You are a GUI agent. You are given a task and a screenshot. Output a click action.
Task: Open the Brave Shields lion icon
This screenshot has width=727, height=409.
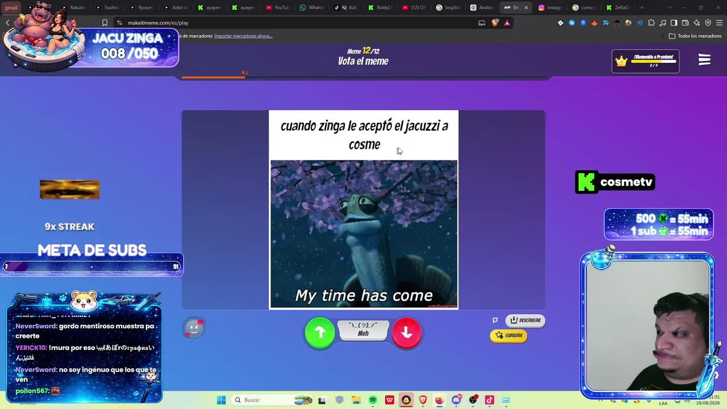point(495,23)
